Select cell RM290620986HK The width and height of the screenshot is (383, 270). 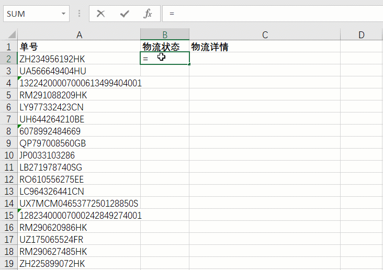click(x=79, y=227)
